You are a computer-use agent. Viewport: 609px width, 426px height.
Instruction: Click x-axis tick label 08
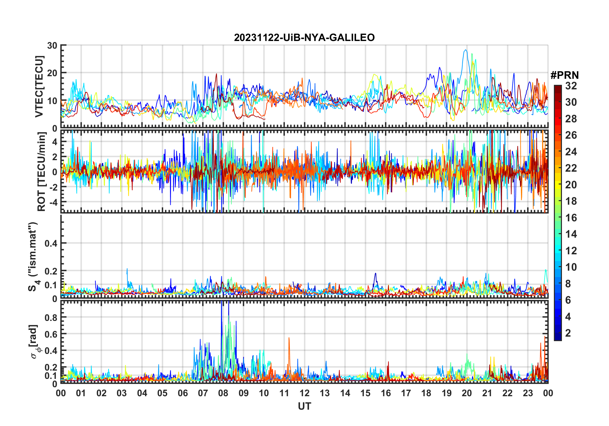coord(223,393)
